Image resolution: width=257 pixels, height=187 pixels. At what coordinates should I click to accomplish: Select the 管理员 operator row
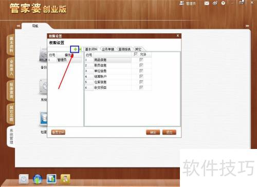65,60
